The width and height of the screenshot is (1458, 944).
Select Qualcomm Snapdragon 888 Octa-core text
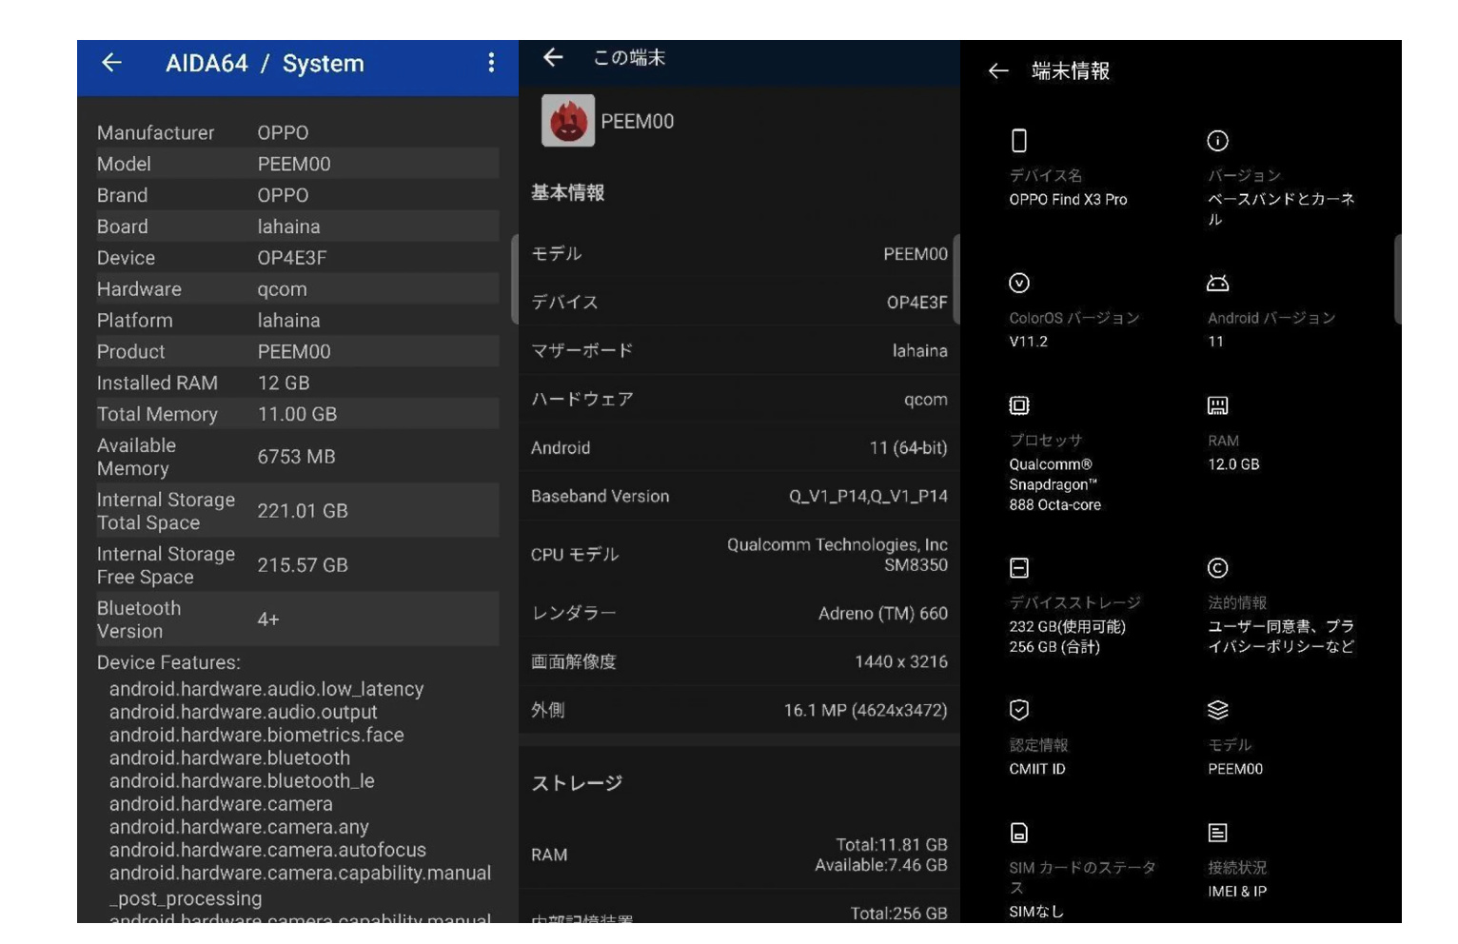(1054, 484)
